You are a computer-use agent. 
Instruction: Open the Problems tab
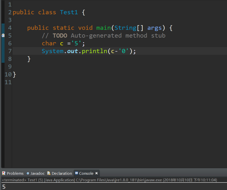click(13, 173)
